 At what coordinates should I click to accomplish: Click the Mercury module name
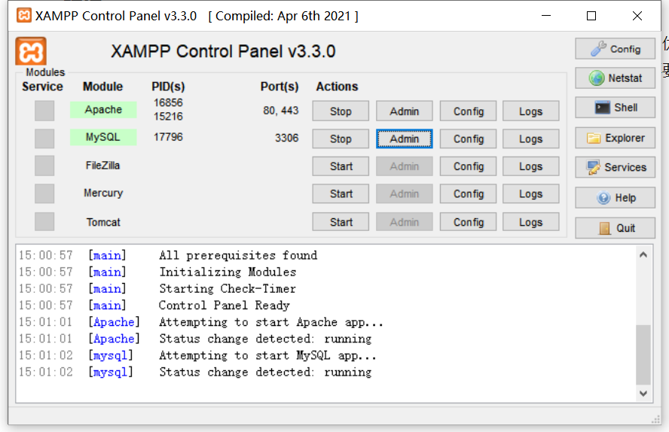point(103,193)
